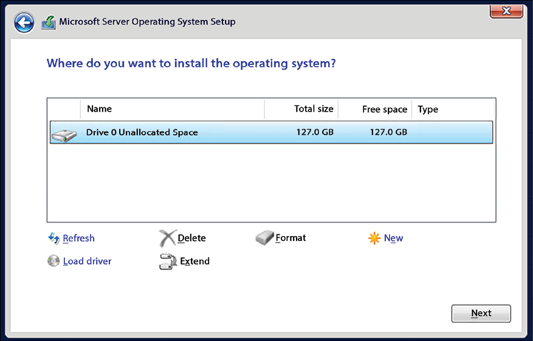Open the Load driver link
Screen dimensions: 533x341
[88, 261]
